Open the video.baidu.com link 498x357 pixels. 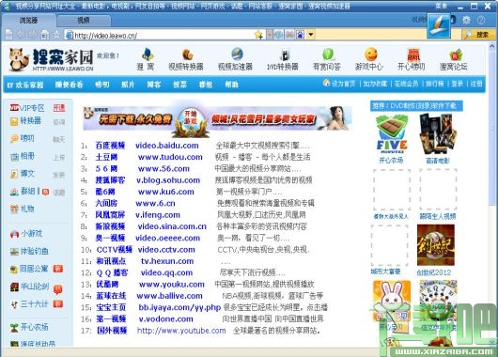click(x=166, y=146)
